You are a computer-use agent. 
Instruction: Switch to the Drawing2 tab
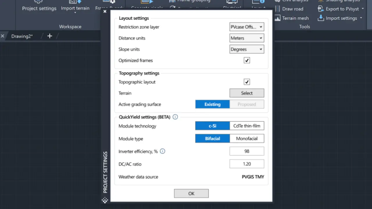point(22,36)
